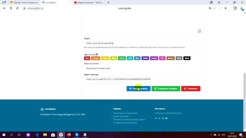Open the browser hamburger menu
Screen dimensions: 246x138
(219, 3)
